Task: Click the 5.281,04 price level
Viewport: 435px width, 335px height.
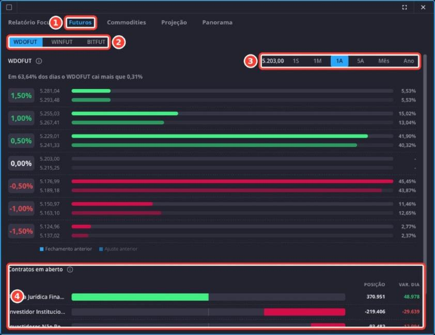Action: coord(50,91)
